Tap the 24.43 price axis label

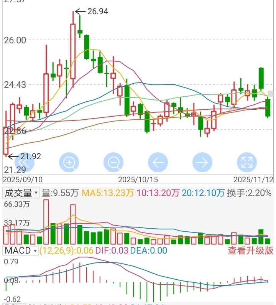(15, 85)
